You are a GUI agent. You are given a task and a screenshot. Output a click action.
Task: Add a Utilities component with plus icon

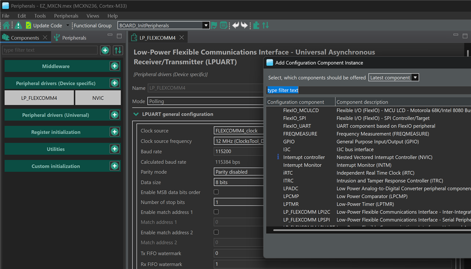point(115,149)
